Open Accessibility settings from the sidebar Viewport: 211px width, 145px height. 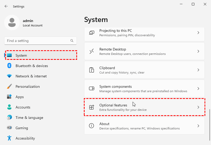(x=25, y=138)
